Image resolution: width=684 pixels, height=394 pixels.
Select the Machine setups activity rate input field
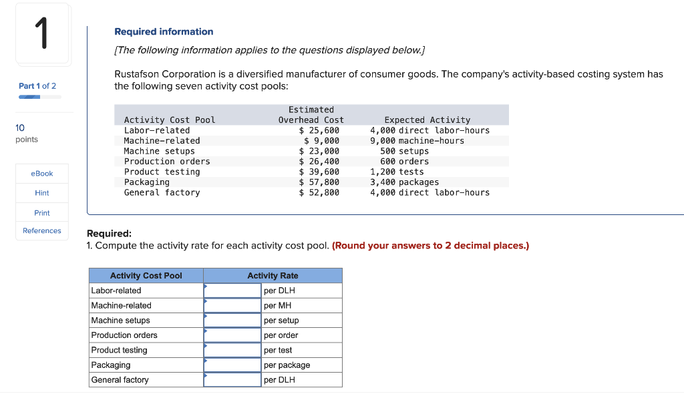232,320
